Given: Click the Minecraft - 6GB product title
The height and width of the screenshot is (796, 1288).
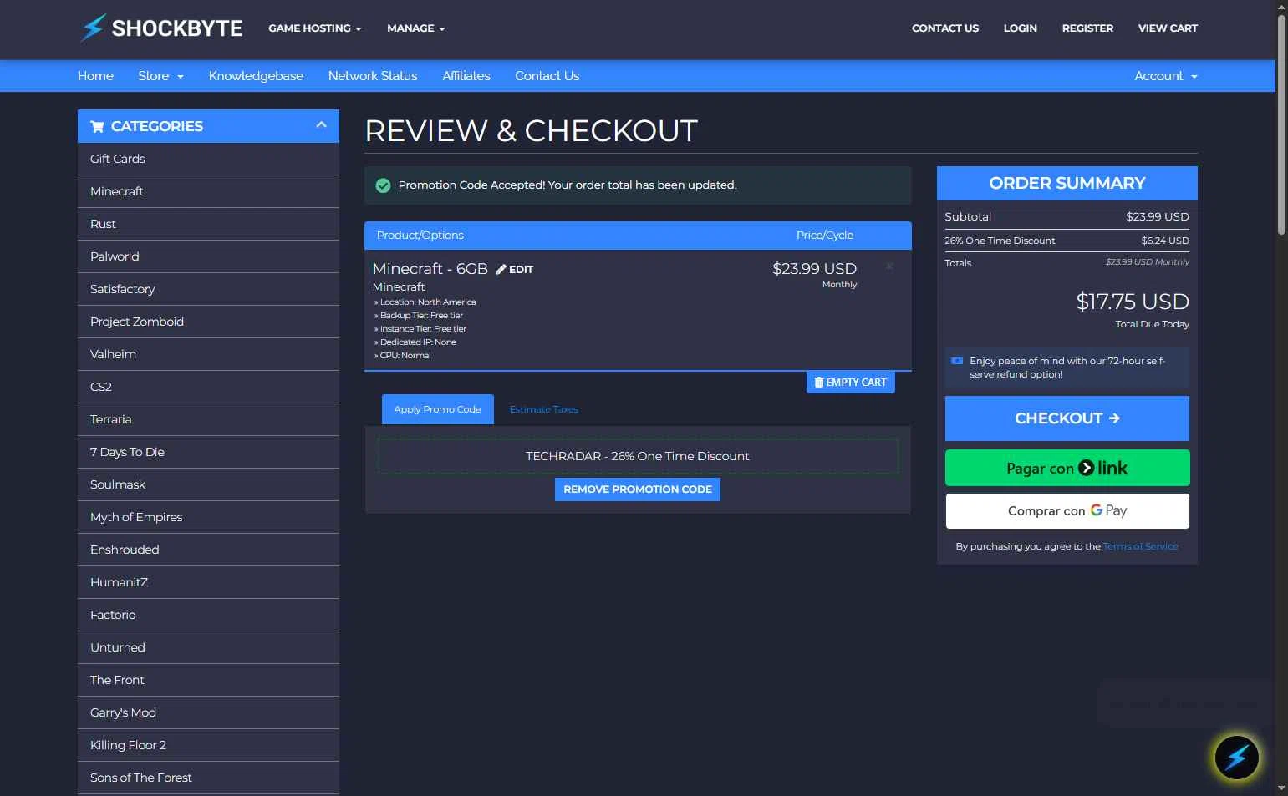Looking at the screenshot, I should 430,269.
